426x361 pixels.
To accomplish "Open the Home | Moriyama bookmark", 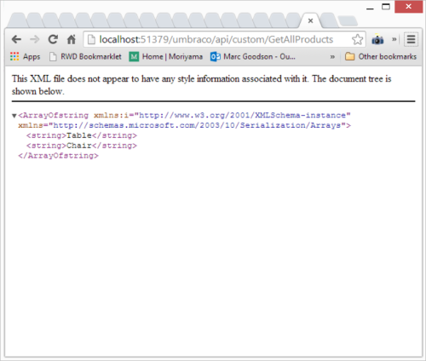I will 166,56.
